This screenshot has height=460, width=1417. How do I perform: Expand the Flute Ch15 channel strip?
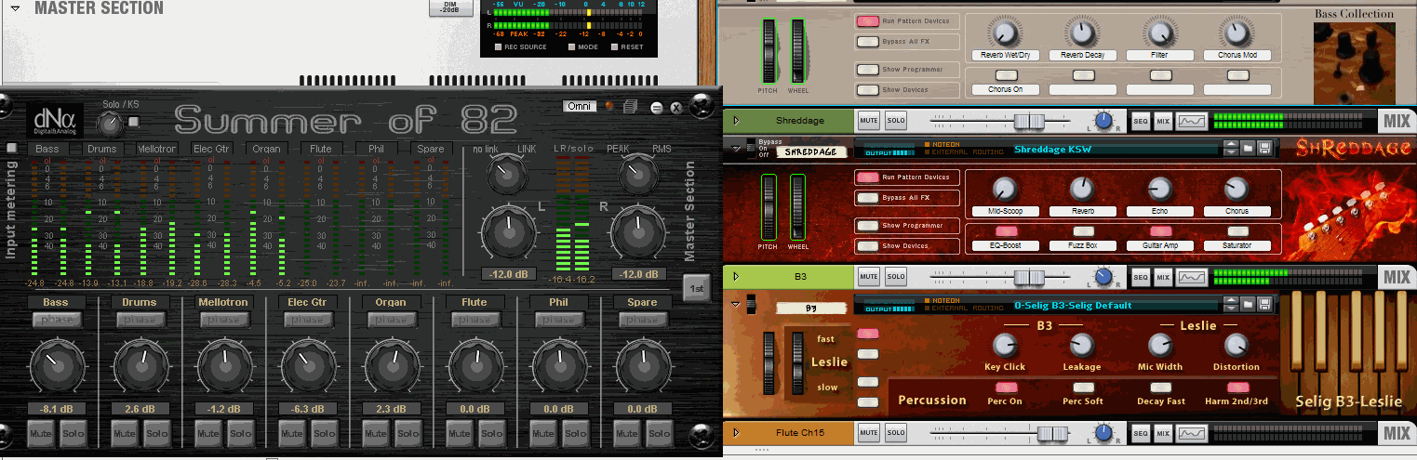736,433
